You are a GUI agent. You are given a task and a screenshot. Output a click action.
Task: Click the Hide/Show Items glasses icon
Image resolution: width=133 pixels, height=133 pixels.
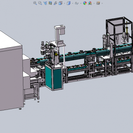[77, 3]
